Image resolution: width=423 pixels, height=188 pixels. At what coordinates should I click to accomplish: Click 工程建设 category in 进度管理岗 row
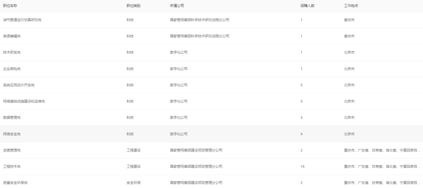point(134,150)
